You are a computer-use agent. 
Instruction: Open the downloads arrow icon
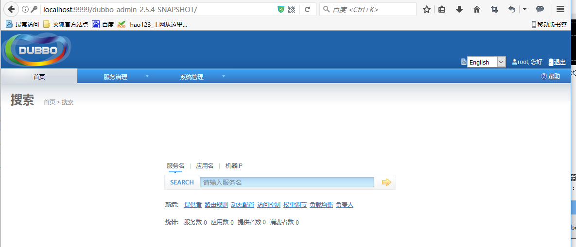(459, 9)
